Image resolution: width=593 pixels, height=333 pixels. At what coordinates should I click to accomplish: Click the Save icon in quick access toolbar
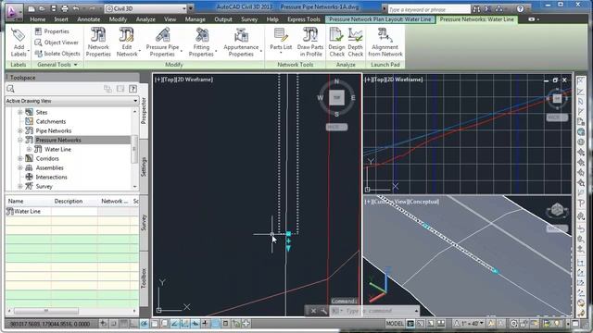coord(54,8)
